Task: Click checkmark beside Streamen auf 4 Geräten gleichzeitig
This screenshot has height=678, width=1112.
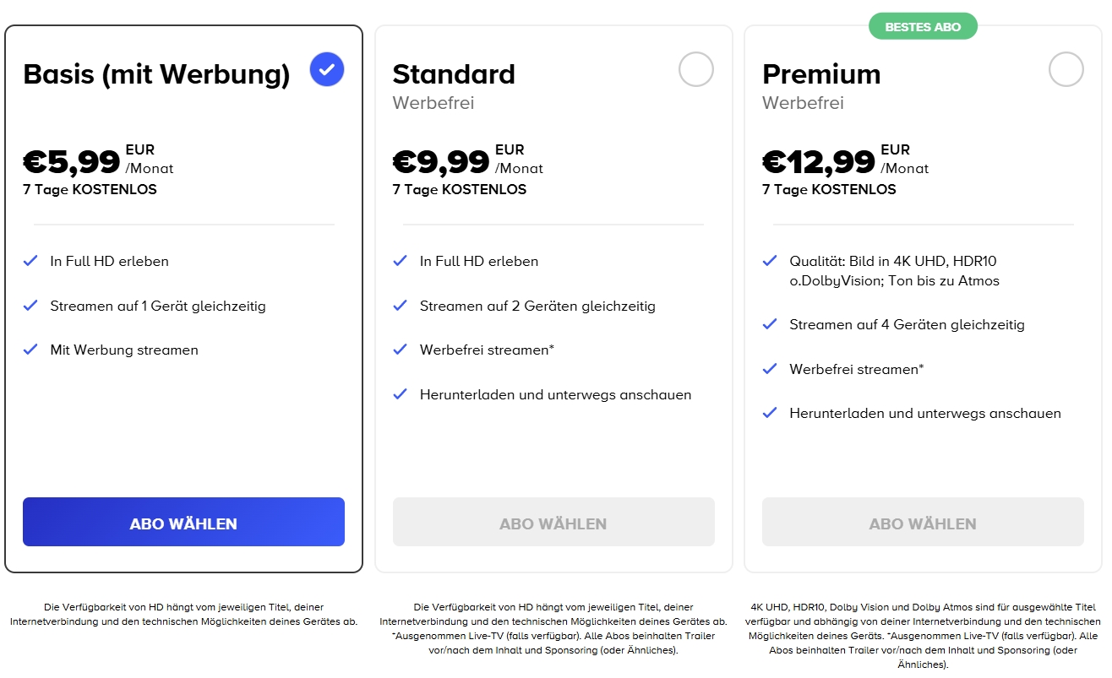Action: pos(770,323)
